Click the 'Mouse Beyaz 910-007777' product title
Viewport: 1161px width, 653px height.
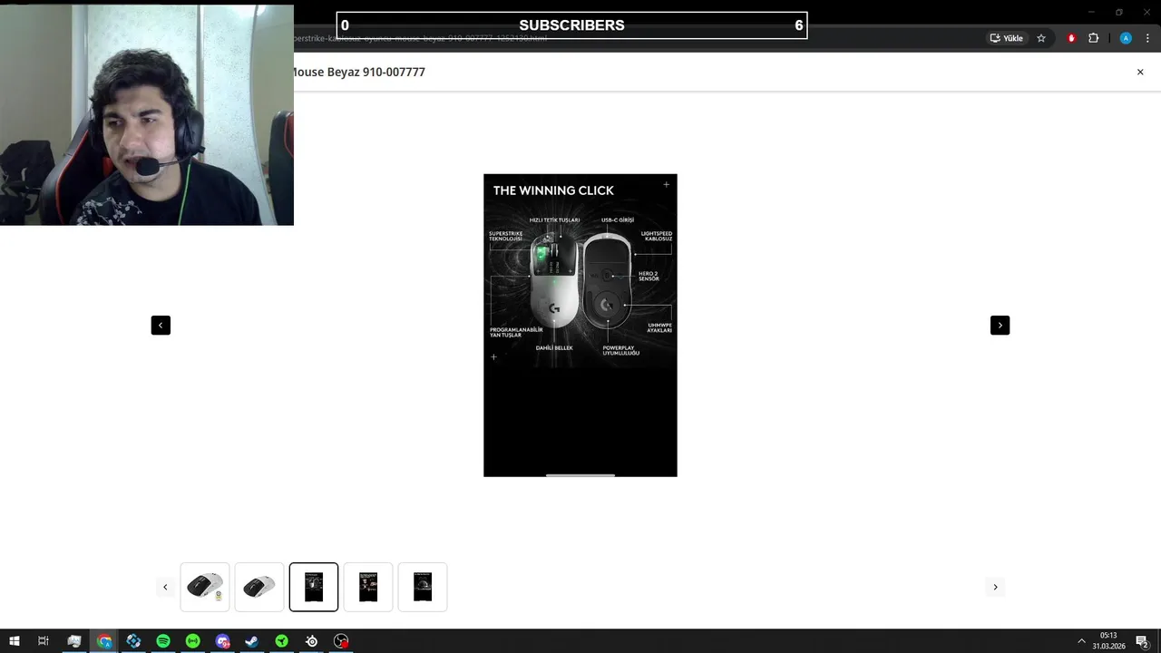[x=359, y=72]
